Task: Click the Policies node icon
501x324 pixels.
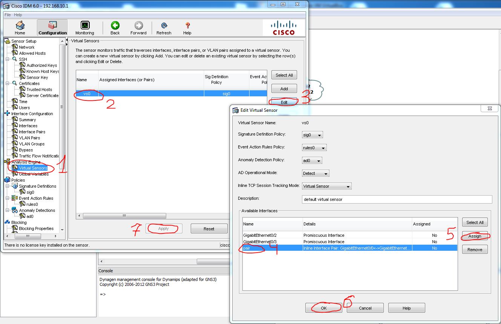Action: pyautogui.click(x=7, y=180)
